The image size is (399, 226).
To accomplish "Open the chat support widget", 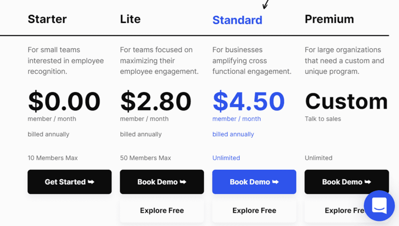I will coord(379,206).
